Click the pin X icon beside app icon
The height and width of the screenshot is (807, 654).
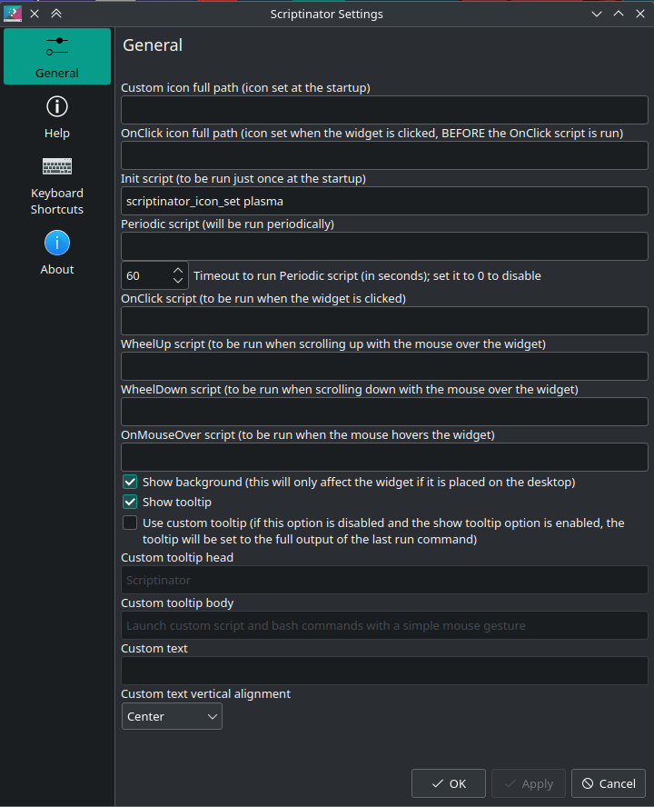pos(35,14)
